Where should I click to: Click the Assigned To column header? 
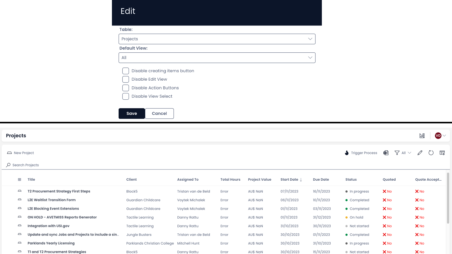click(188, 179)
